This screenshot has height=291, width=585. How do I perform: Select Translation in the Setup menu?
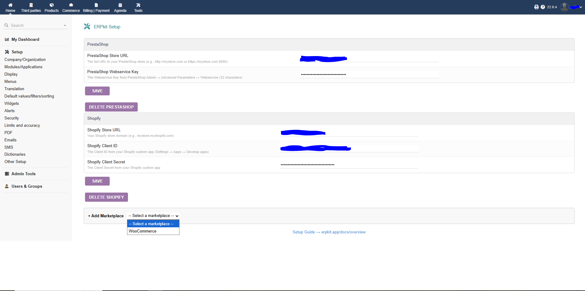point(14,89)
